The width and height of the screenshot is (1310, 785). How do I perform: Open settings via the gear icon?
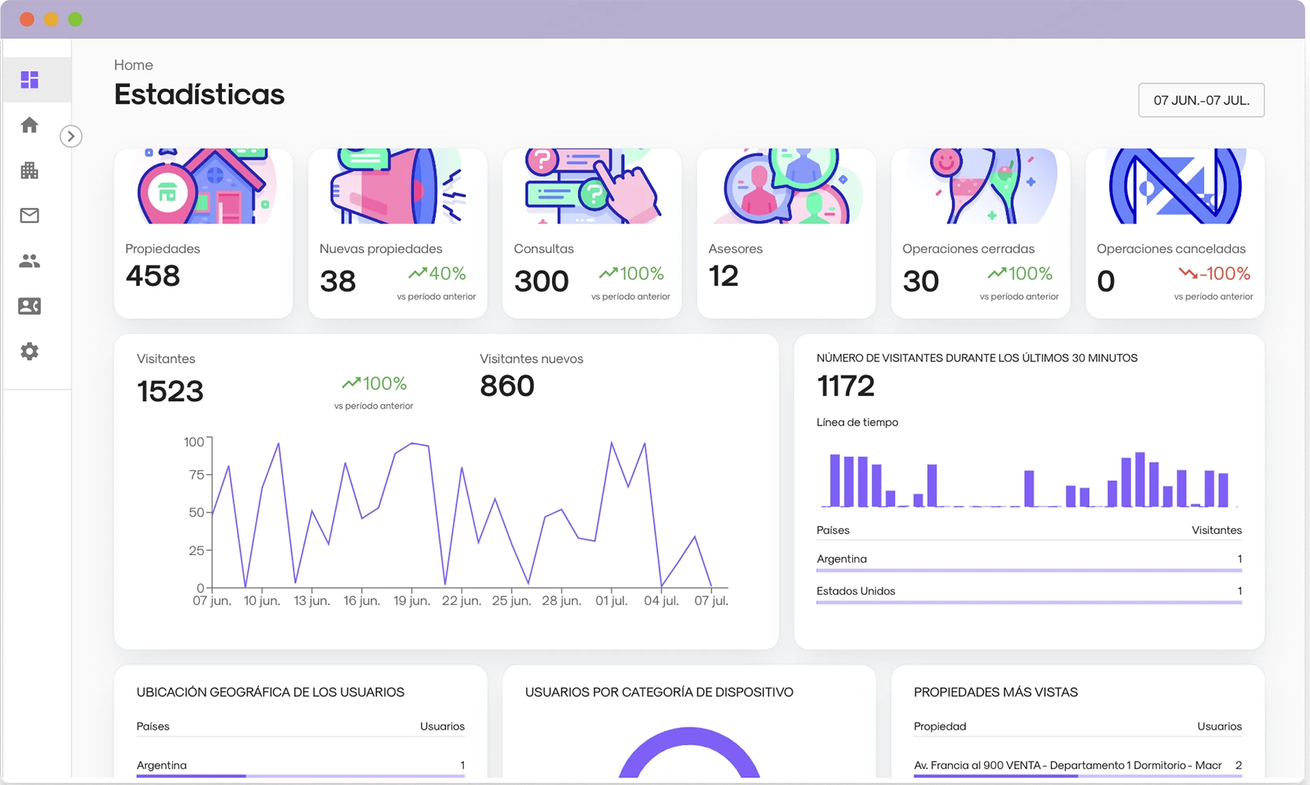click(x=29, y=351)
